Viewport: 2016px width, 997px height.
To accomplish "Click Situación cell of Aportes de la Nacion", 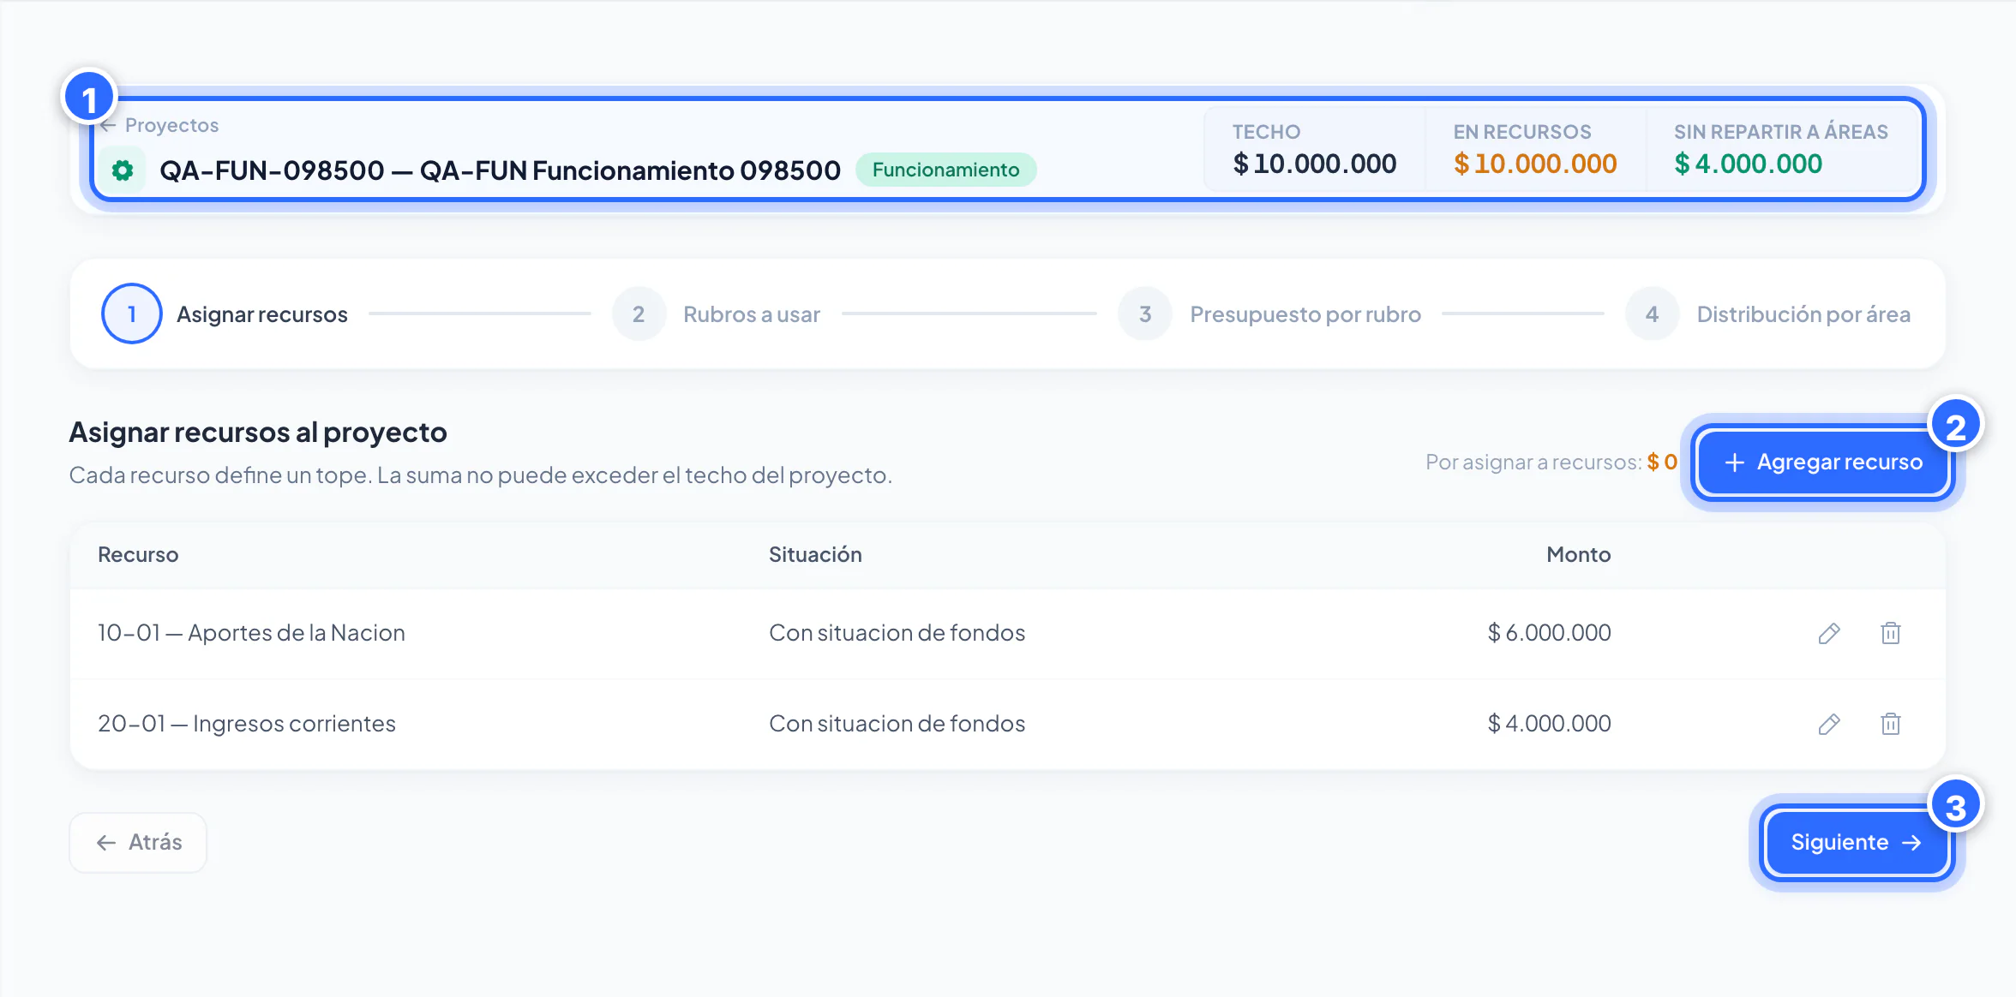I will click(x=897, y=633).
